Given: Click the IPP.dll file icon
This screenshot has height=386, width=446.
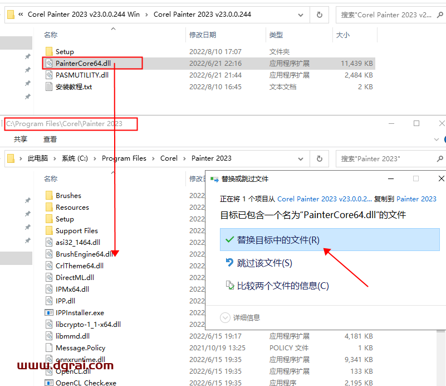Looking at the screenshot, I should coord(49,301).
